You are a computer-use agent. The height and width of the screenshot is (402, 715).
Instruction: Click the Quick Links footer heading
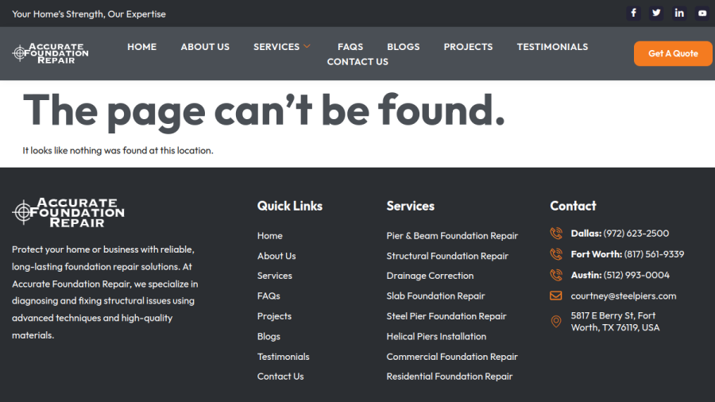289,206
